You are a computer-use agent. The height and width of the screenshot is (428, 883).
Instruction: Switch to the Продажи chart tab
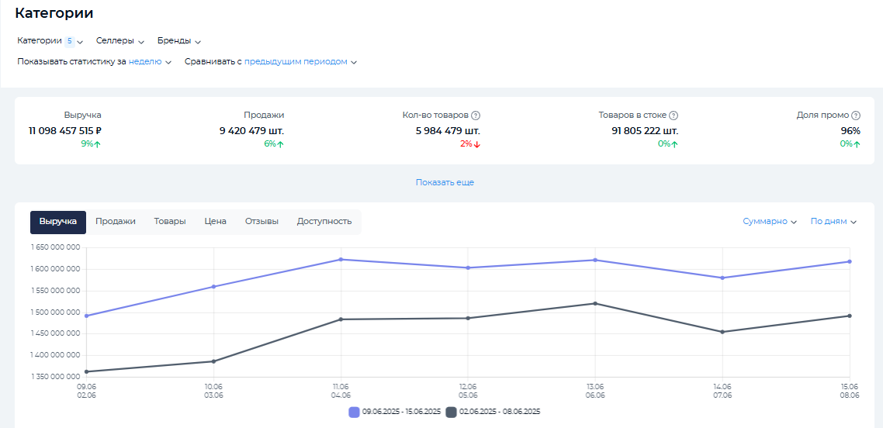[116, 222]
